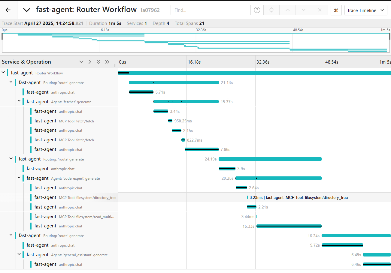This screenshot has width=391, height=273.
Task: Open the Trace Timeline view dropdown
Action: point(365,10)
